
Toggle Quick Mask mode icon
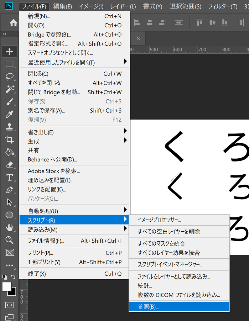tap(9, 305)
